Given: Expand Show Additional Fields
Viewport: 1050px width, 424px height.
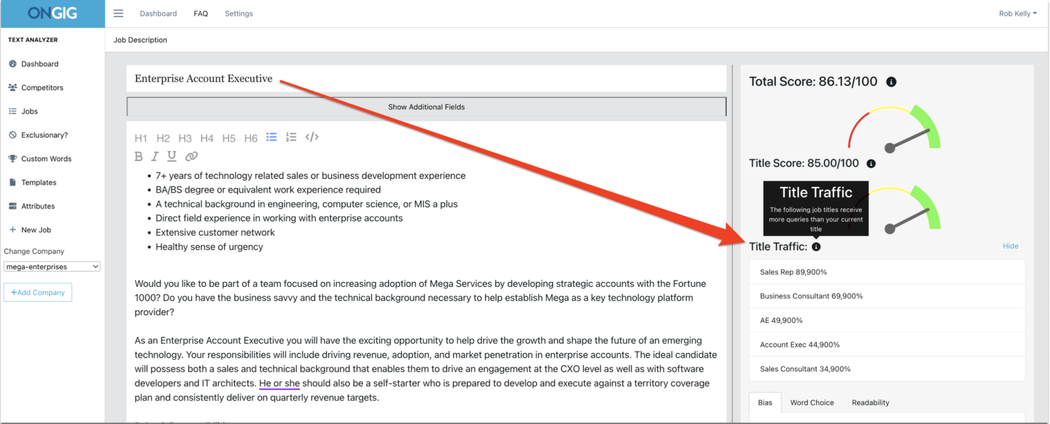Looking at the screenshot, I should 426,107.
